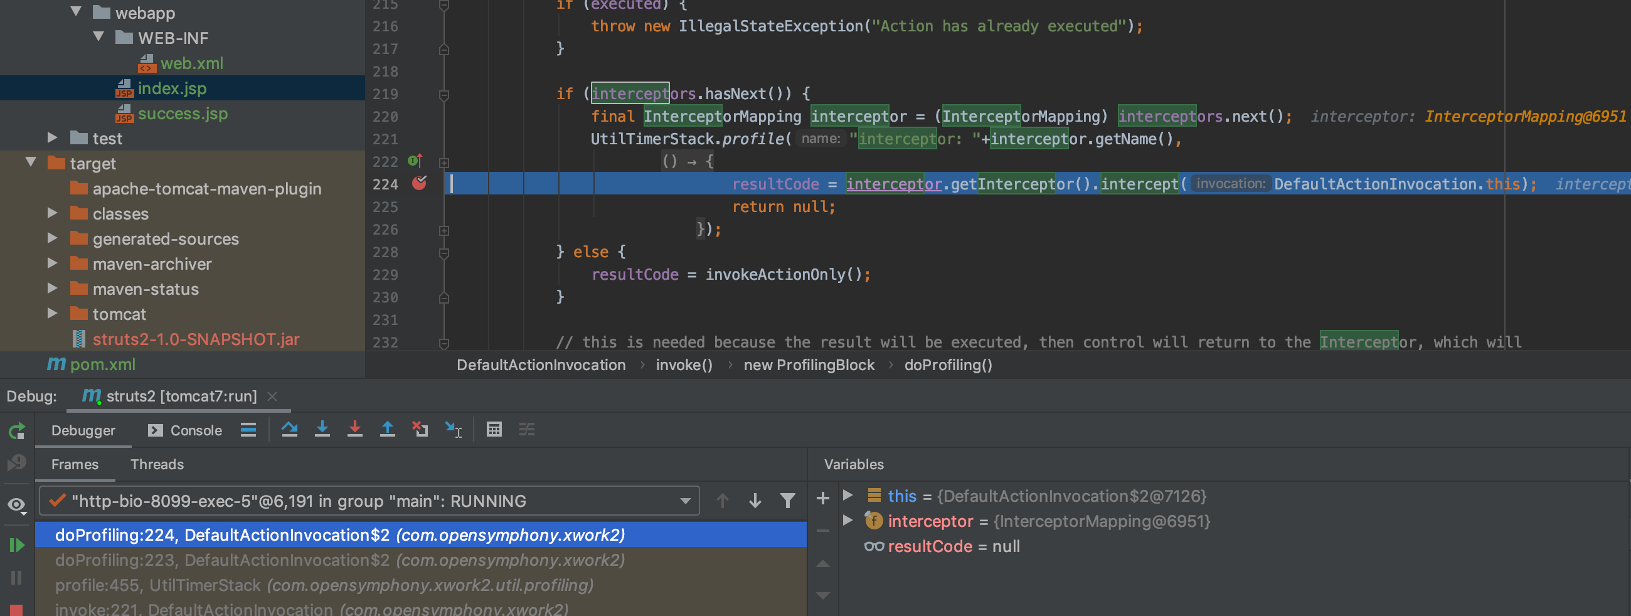Click new ProfilingBlock breadcrumb
The height and width of the screenshot is (616, 1631).
tap(809, 364)
